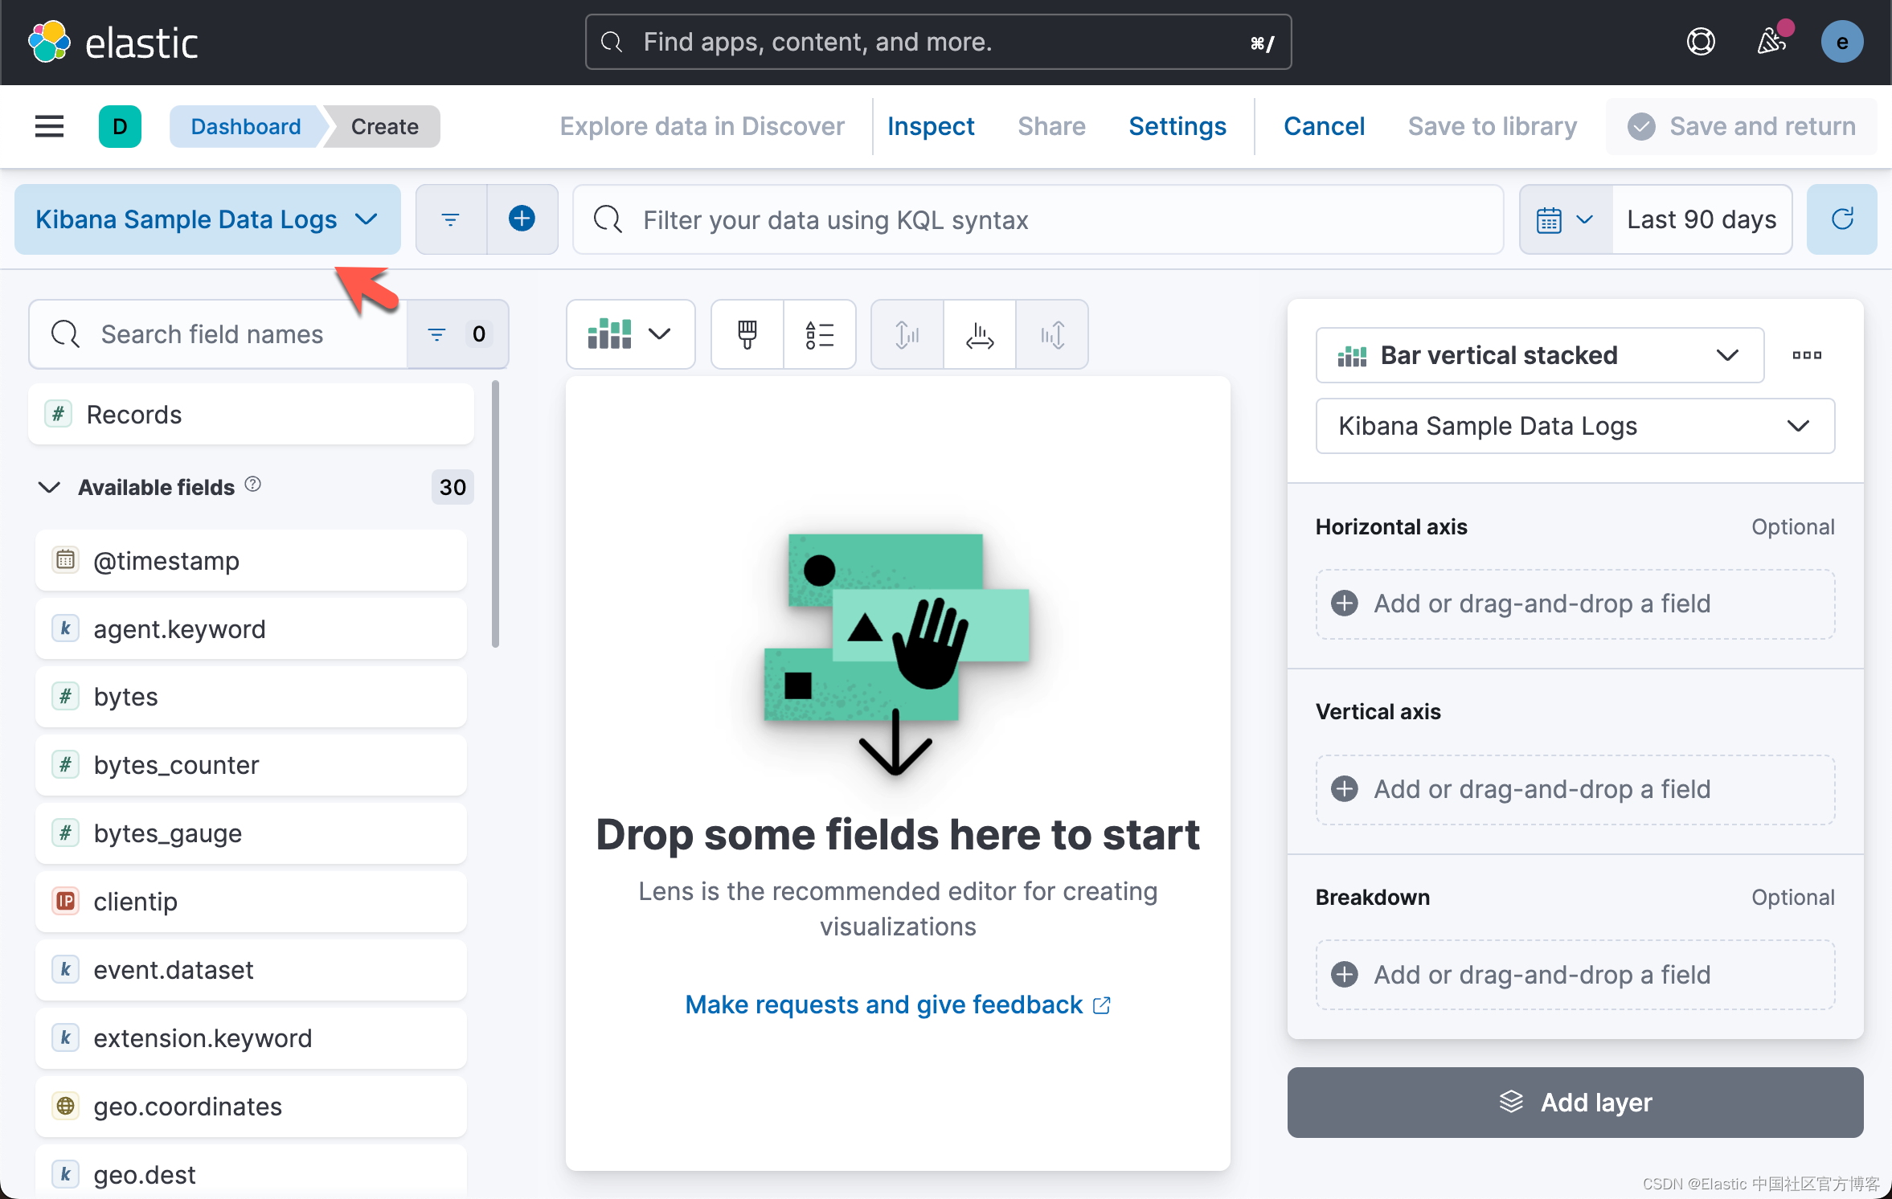Focus the Search field names input

pyautogui.click(x=219, y=334)
